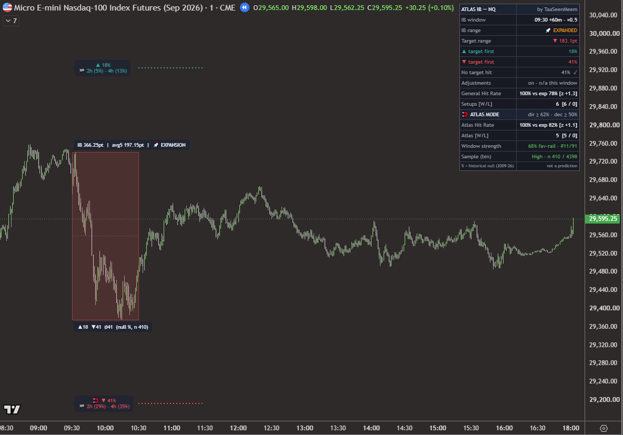Click the No target hit checkmark row
Image resolution: width=623 pixels, height=435 pixels.
(x=519, y=72)
